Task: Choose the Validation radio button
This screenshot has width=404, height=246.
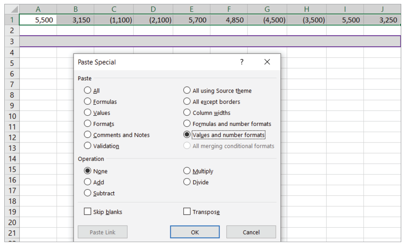Action: coord(88,146)
